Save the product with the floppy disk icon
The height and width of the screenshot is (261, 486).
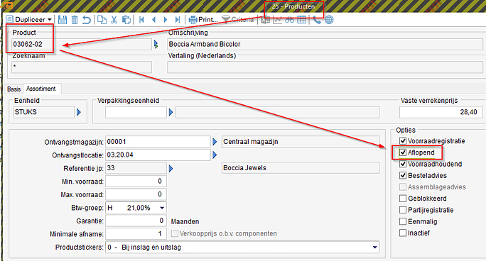pyautogui.click(x=63, y=20)
